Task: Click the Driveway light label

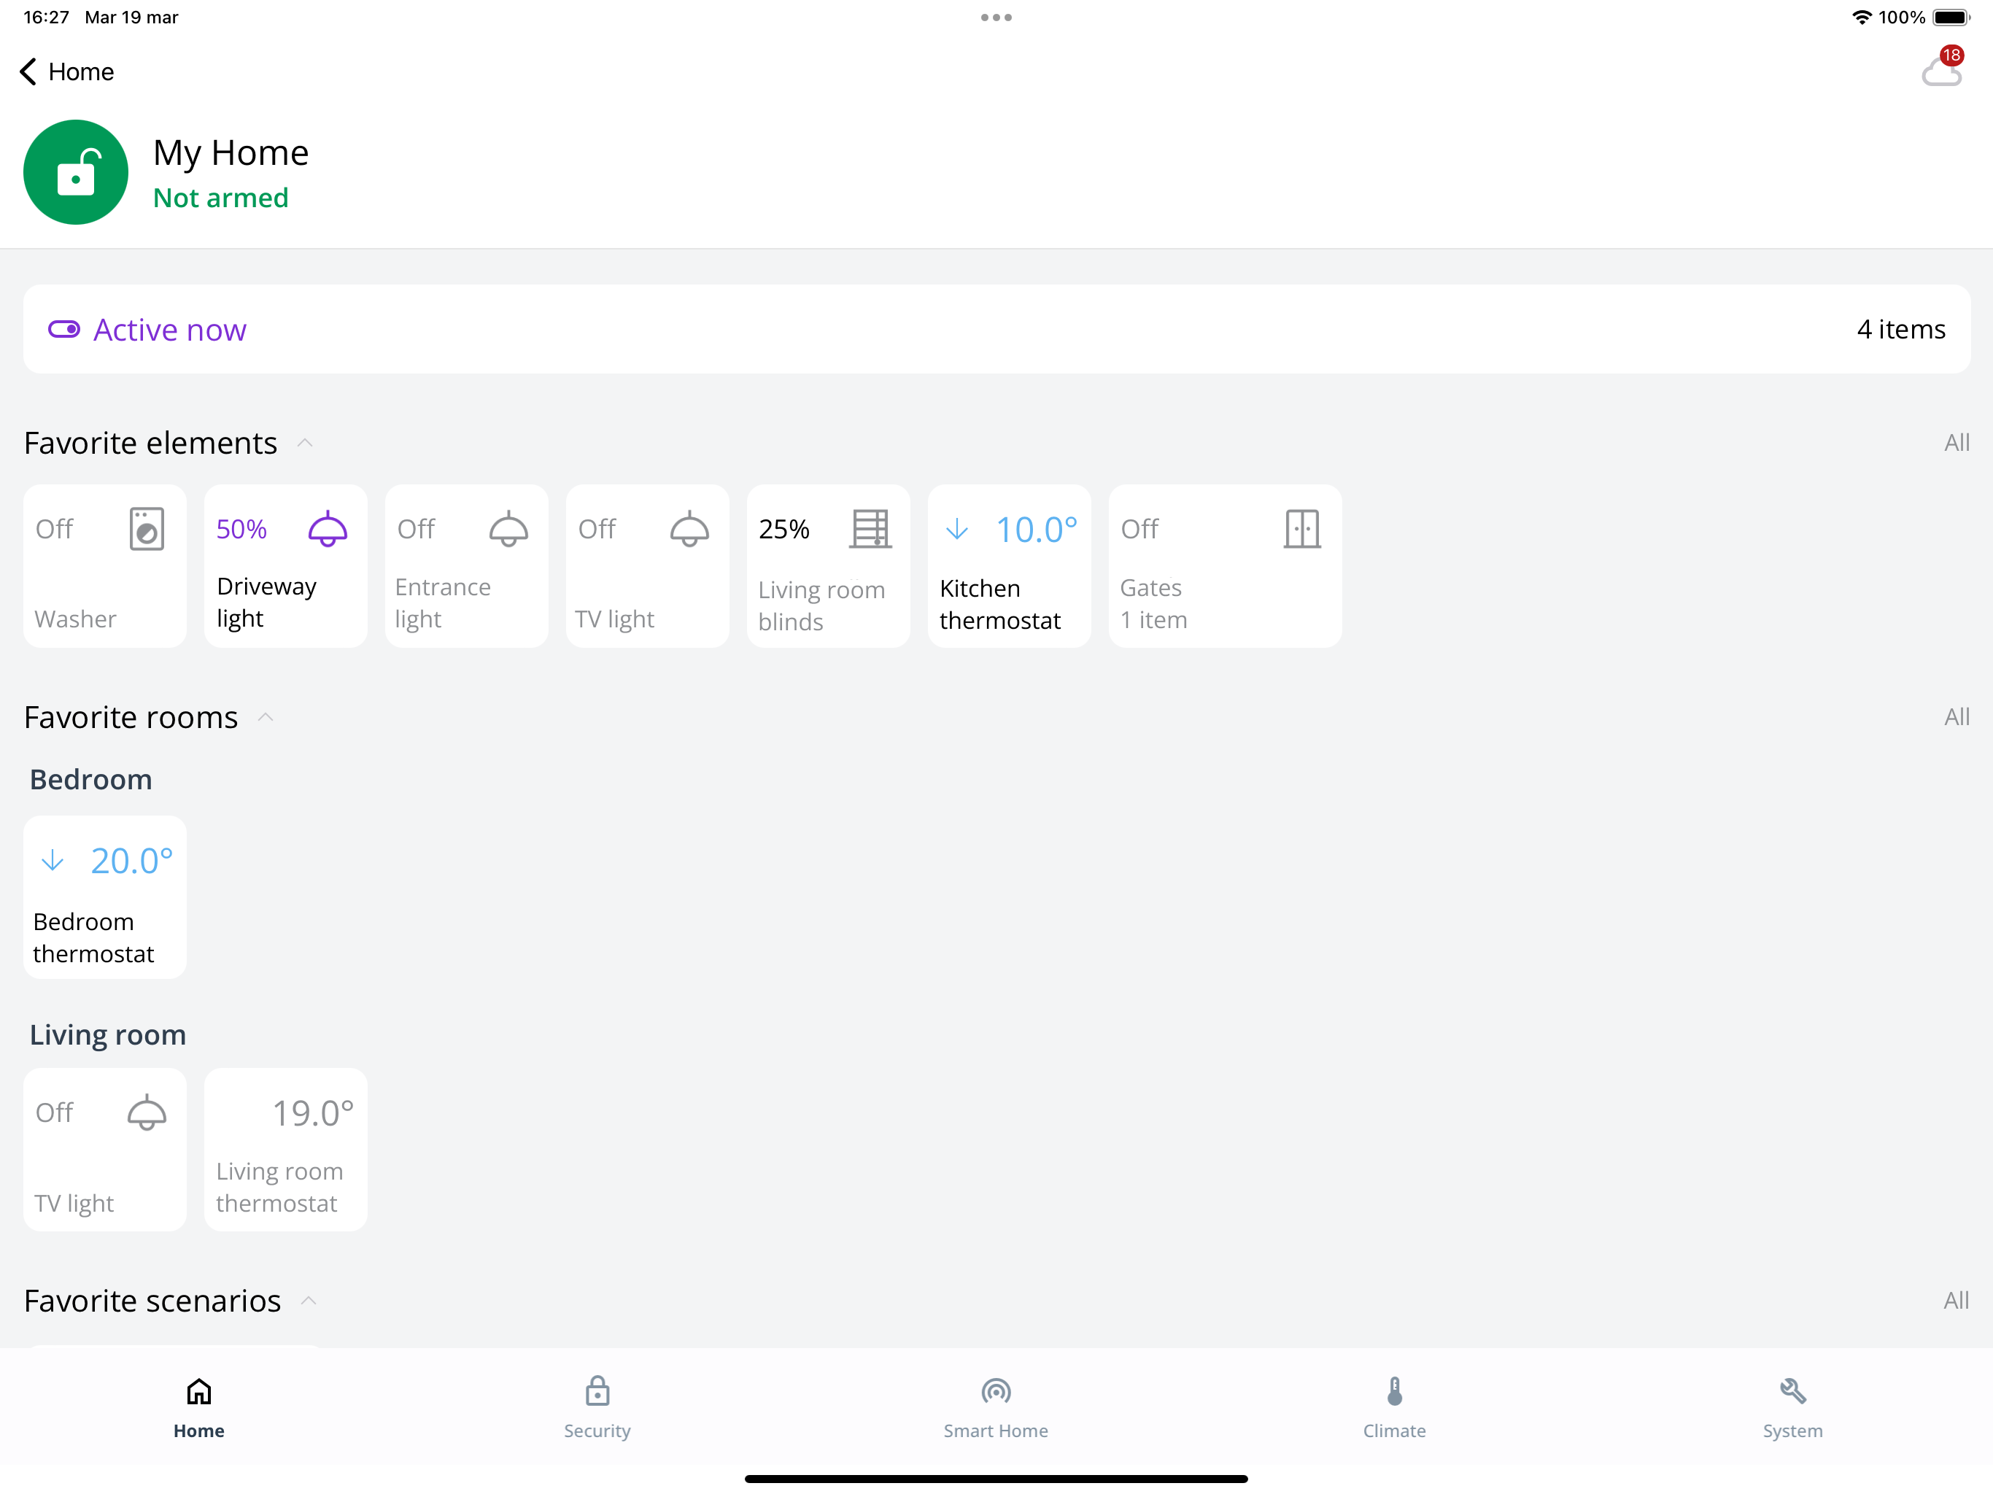Action: (267, 602)
